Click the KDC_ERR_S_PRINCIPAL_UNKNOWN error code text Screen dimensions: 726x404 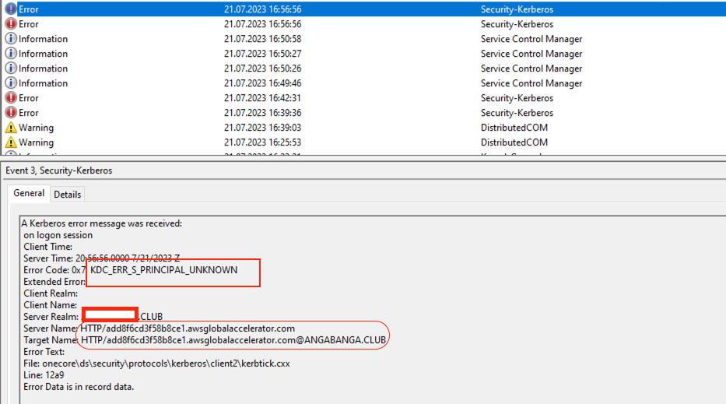tap(163, 270)
